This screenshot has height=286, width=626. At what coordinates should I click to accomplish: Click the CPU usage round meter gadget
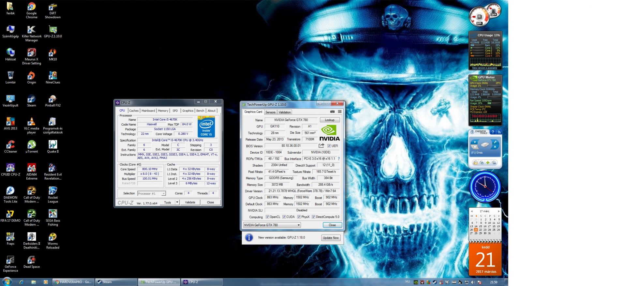click(x=479, y=16)
